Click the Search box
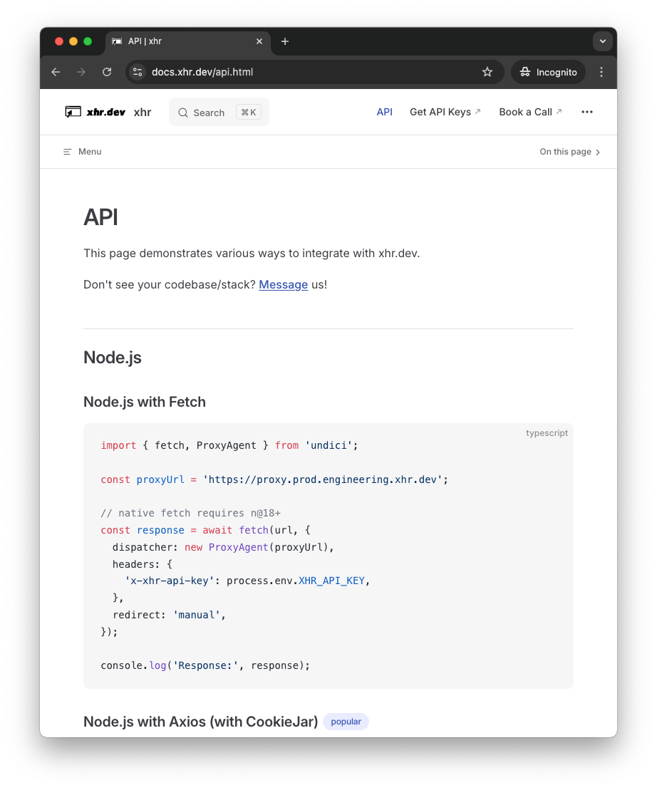This screenshot has height=790, width=657. [219, 113]
